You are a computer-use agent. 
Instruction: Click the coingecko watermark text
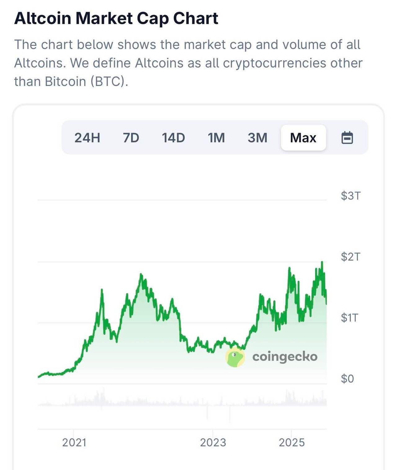pyautogui.click(x=285, y=357)
